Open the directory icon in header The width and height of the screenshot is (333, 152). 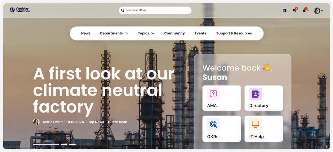[284, 10]
